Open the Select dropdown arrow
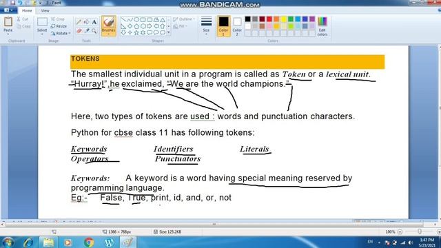This screenshot has width=441, height=248. 42,34
